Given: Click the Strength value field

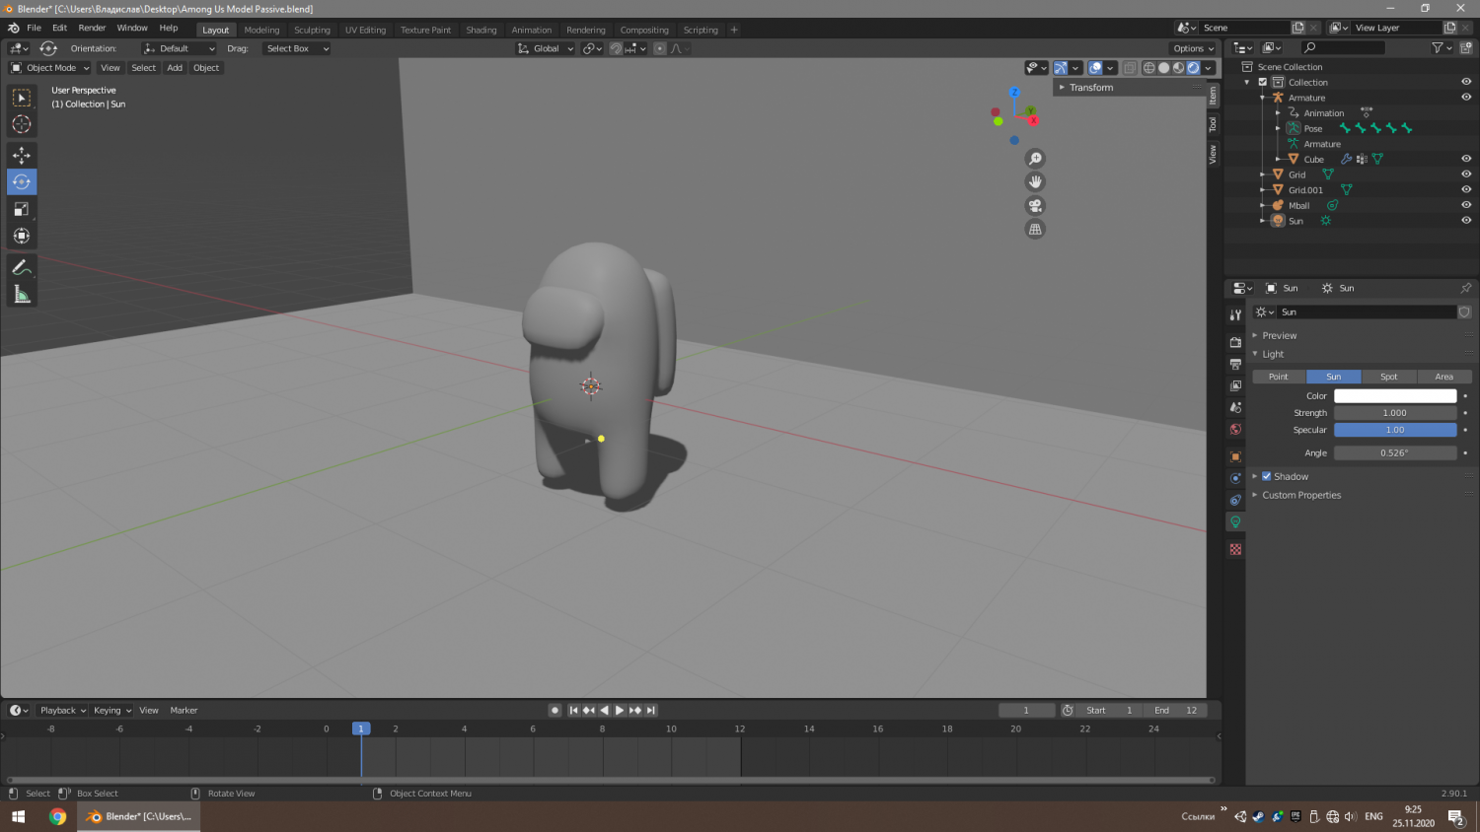Looking at the screenshot, I should click(x=1394, y=412).
